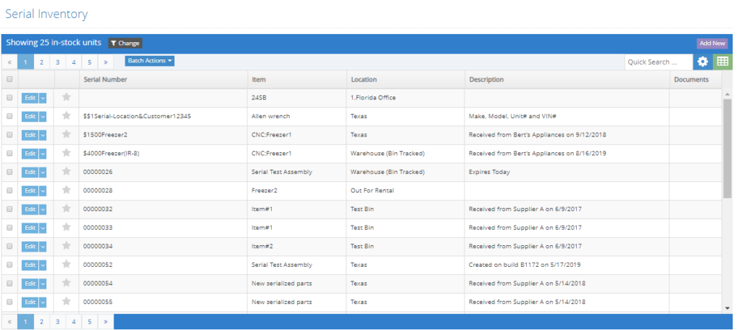Check the 00000055 row checkbox
This screenshot has width=742, height=330.
click(9, 302)
